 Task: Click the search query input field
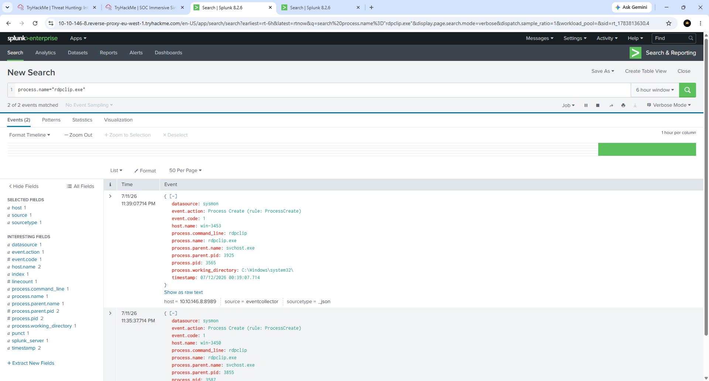click(x=321, y=90)
